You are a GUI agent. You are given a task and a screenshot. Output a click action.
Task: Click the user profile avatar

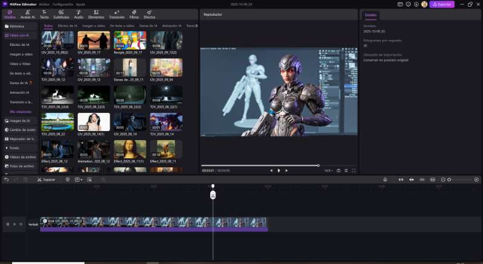(x=424, y=4)
